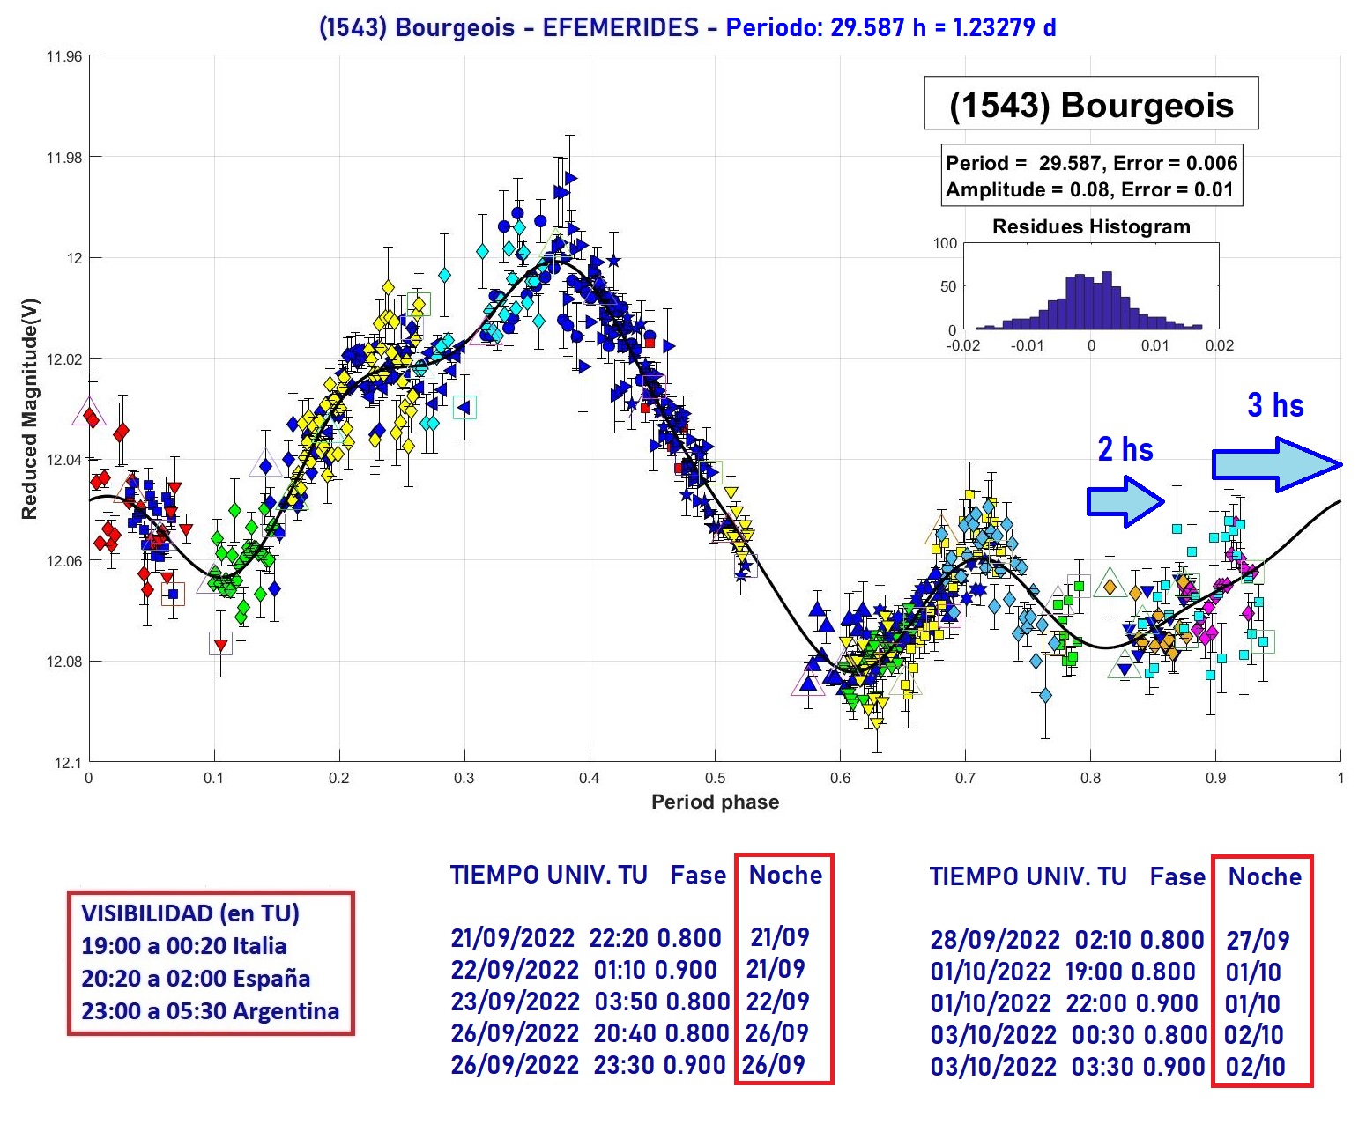Select the row "03/10/2022 03:30 0.900"
This screenshot has width=1366, height=1124.
point(1066,1066)
